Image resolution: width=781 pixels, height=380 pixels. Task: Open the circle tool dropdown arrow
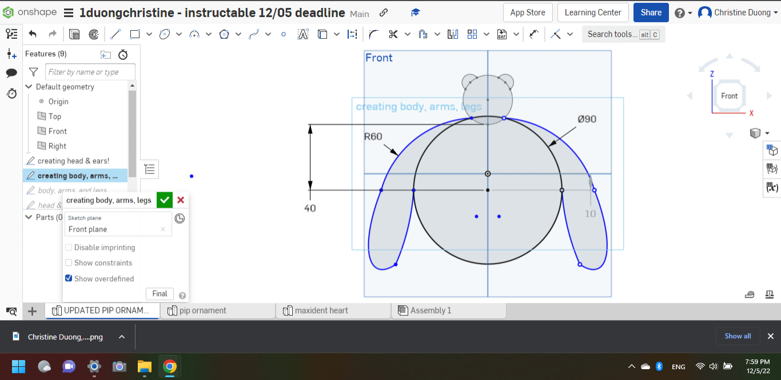pyautogui.click(x=179, y=34)
